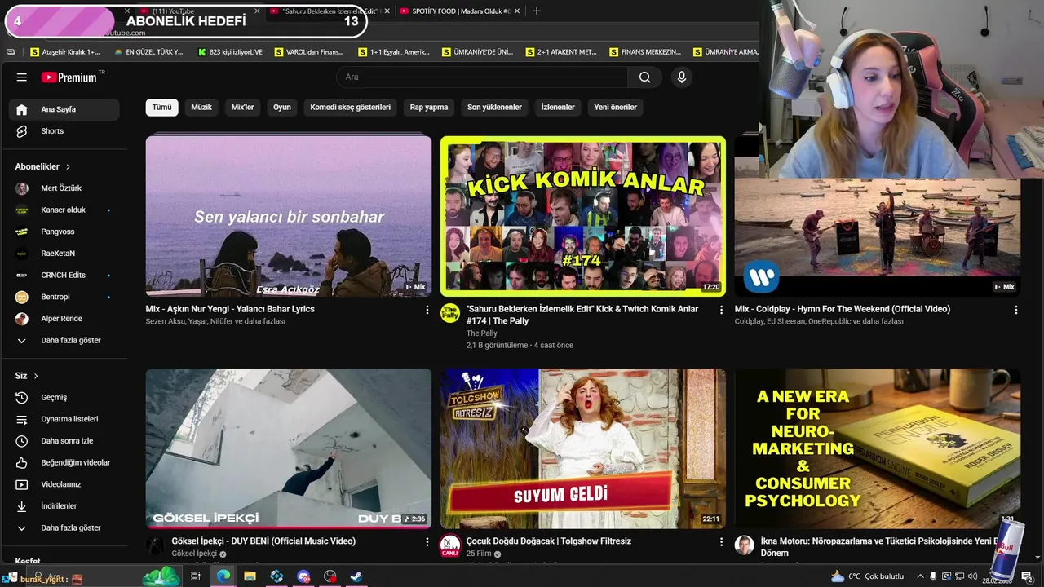Select Komedi skeç gösterileri filter chip
The height and width of the screenshot is (587, 1044).
pos(350,108)
